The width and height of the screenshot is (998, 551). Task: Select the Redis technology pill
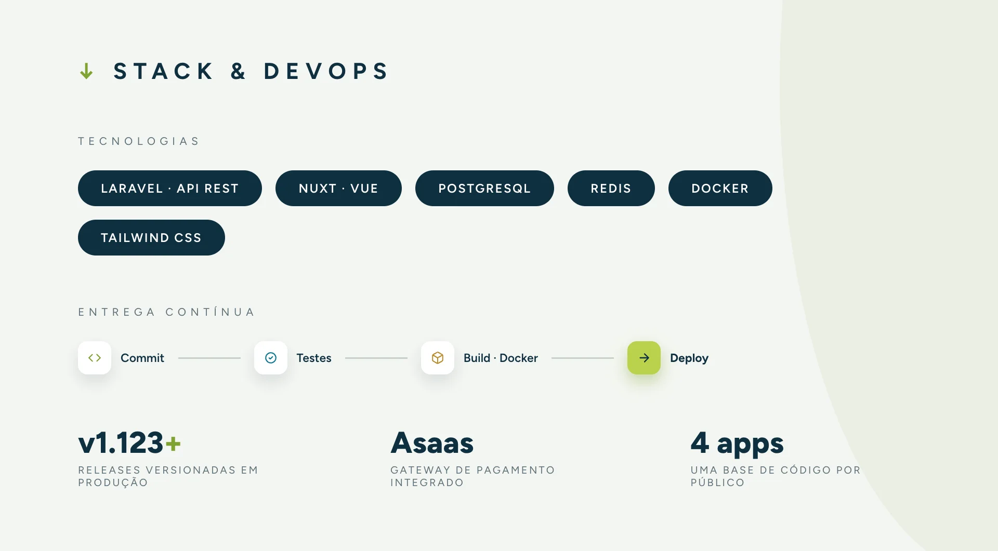coord(611,188)
